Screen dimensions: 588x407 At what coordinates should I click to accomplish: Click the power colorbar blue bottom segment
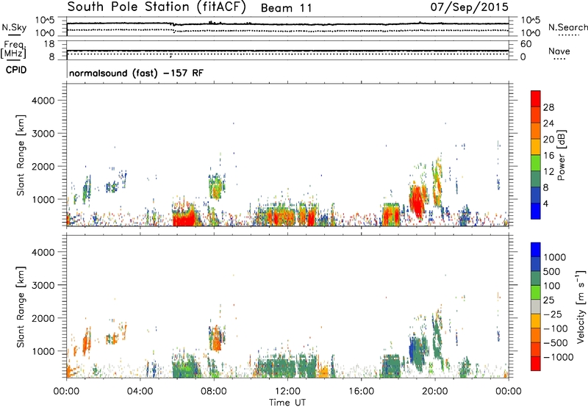pos(536,211)
